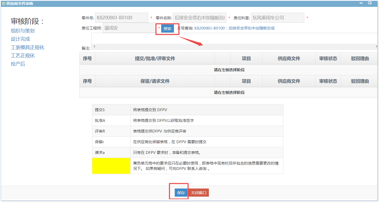380x203 pixels.
Task: Select the 组织与策划 audit stage
Action: 23,31
